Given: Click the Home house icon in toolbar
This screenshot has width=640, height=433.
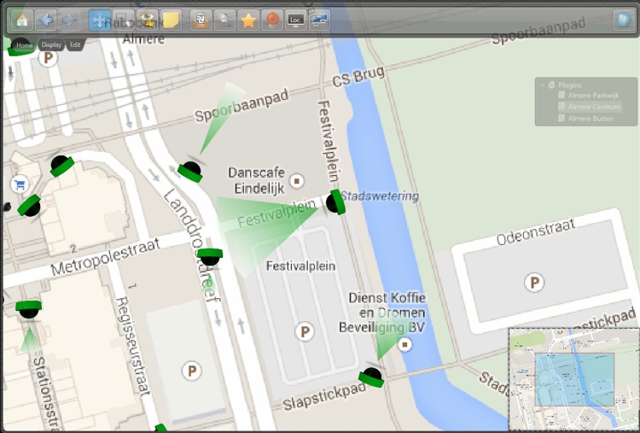Looking at the screenshot, I should click(23, 20).
